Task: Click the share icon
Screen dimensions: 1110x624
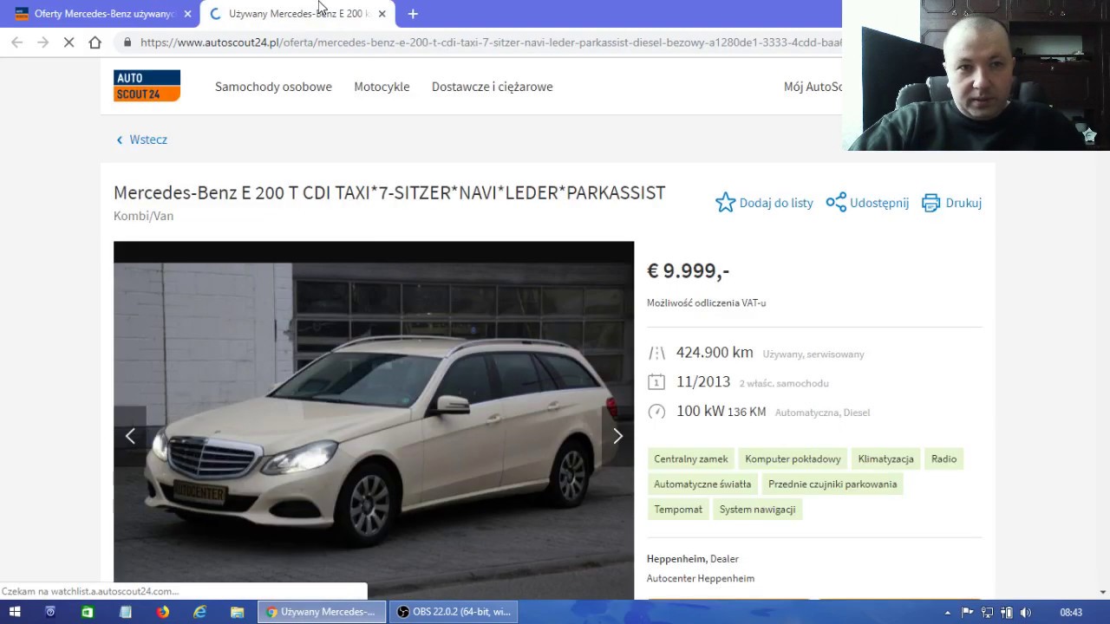Action: (836, 203)
